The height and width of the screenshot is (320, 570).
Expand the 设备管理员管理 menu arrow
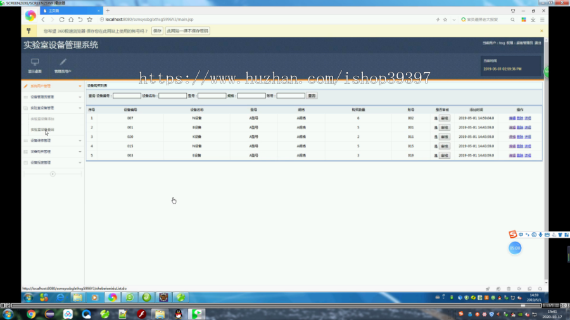(80, 97)
